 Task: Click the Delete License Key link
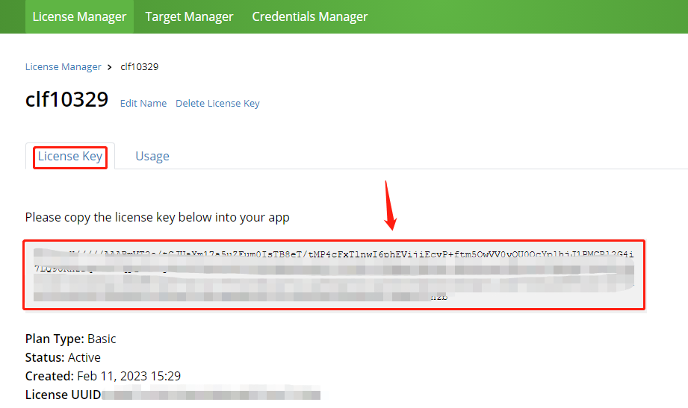(x=217, y=104)
